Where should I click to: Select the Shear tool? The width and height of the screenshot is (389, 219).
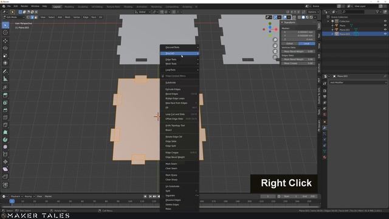coord(5,169)
